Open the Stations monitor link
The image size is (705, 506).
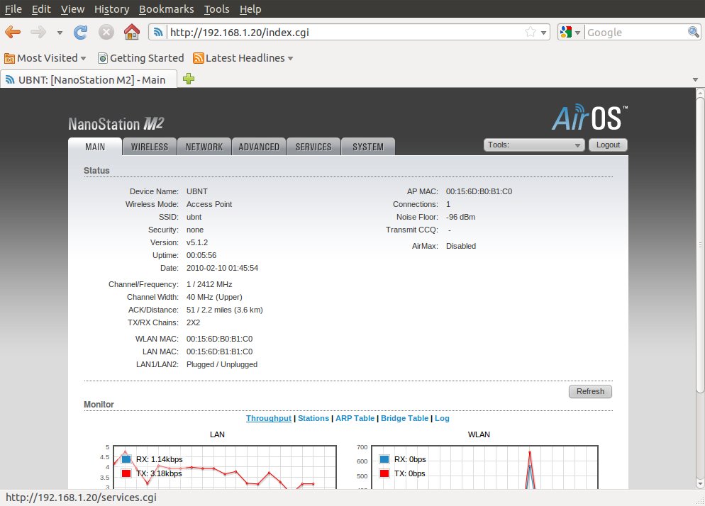pos(313,418)
